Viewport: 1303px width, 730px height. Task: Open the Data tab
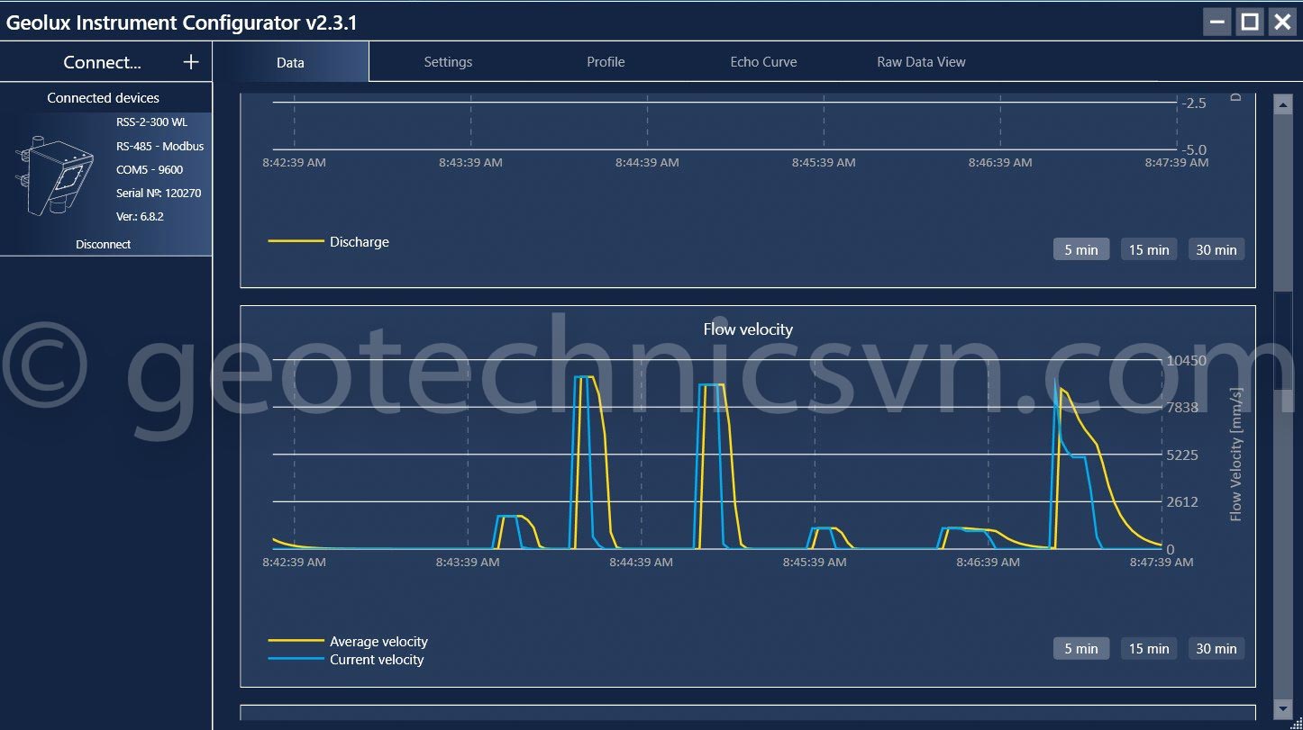tap(290, 62)
